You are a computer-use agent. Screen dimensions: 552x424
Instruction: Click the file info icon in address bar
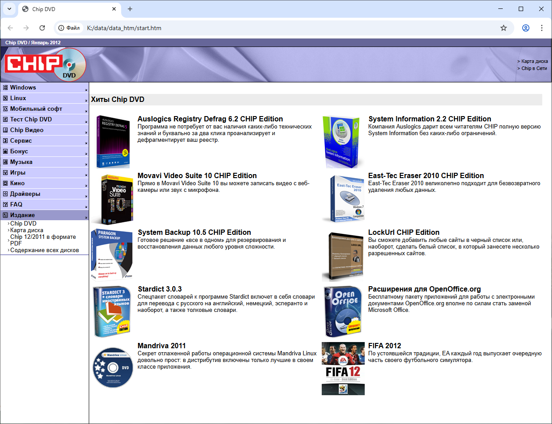coord(62,28)
